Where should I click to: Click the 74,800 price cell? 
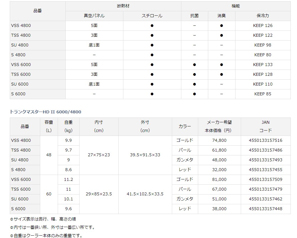tap(219, 141)
